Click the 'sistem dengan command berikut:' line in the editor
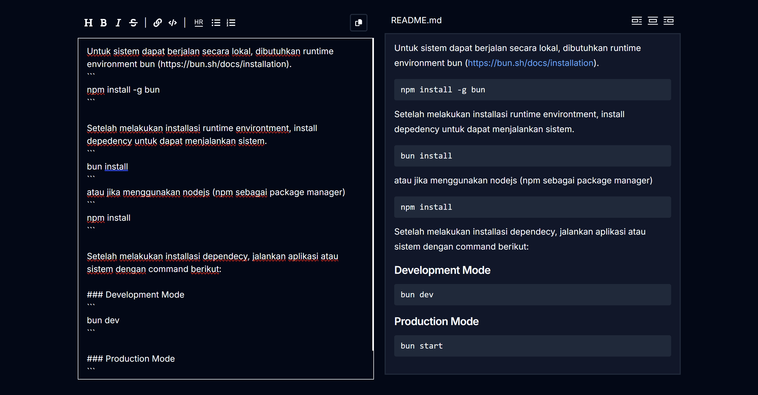The width and height of the screenshot is (758, 395). point(154,269)
